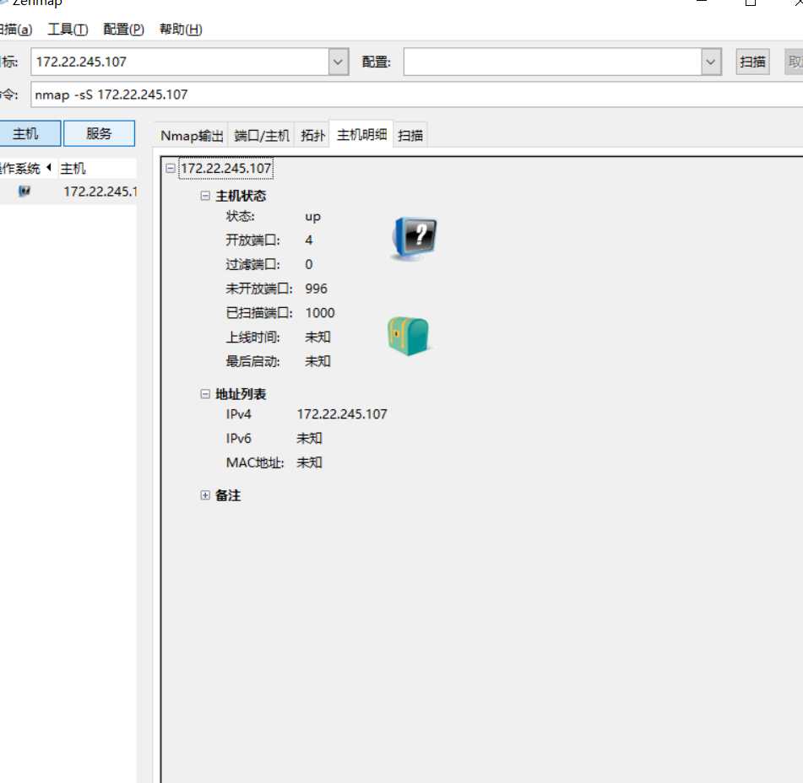
Task: Open the target address dropdown
Action: (x=338, y=62)
